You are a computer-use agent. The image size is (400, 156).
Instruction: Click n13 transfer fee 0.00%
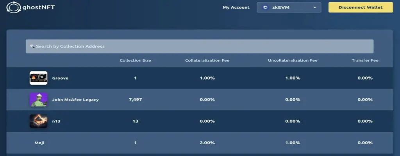pos(365,121)
